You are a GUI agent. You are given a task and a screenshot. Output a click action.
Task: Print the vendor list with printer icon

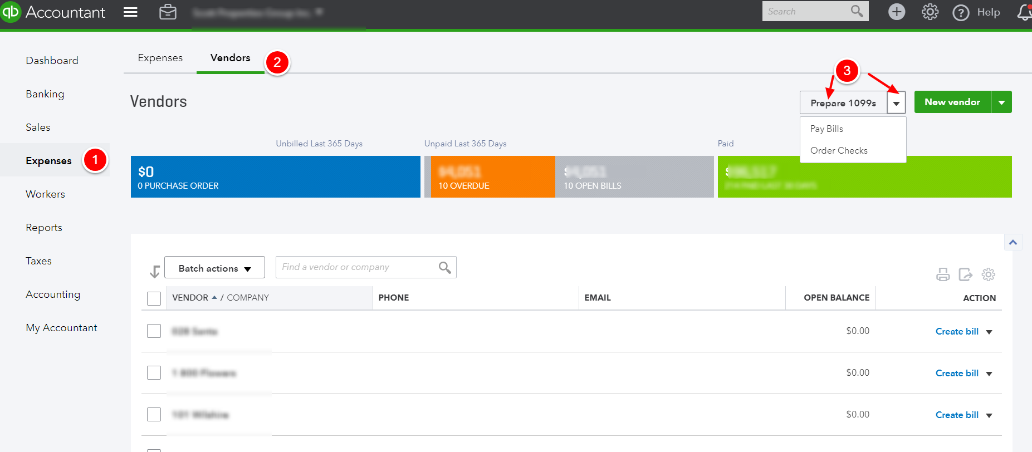click(943, 274)
